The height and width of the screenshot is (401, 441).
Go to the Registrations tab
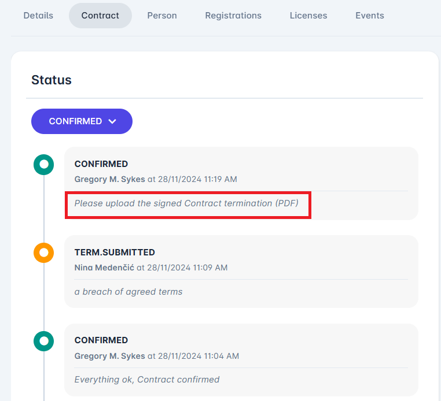coord(233,16)
